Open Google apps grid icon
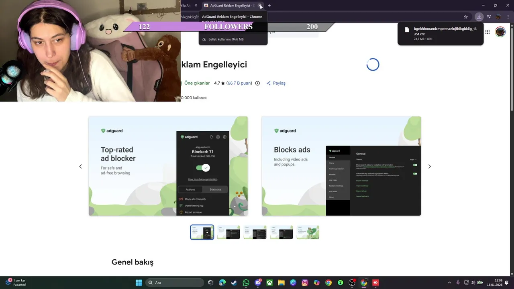514x289 pixels. click(x=487, y=32)
